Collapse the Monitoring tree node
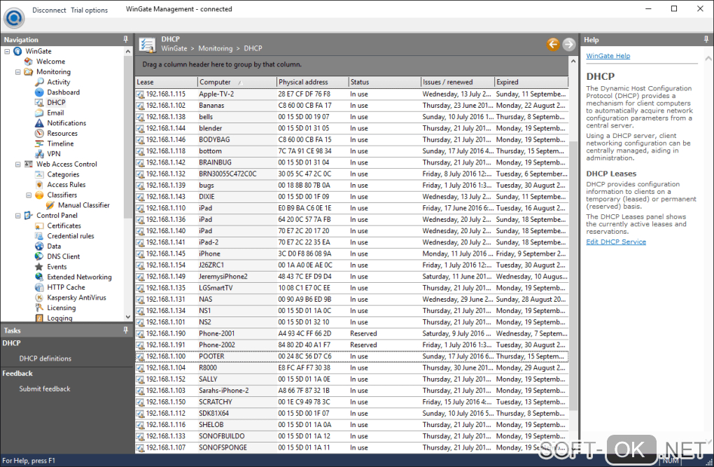This screenshot has width=714, height=467. [17, 72]
